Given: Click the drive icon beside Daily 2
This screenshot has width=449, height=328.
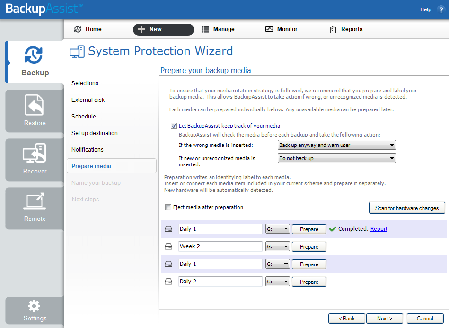Looking at the screenshot, I should click(168, 282).
